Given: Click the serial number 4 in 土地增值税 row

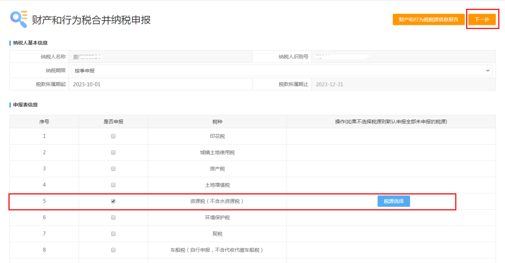Looking at the screenshot, I should coord(44,185).
